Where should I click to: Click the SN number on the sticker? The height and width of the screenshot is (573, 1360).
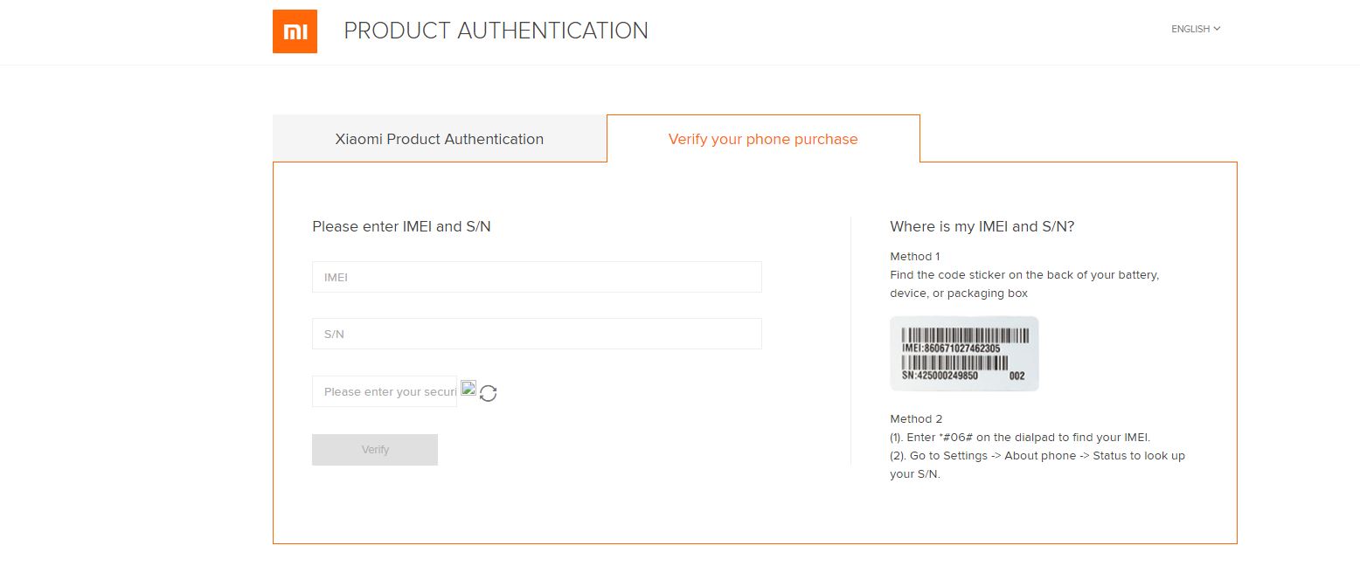(x=940, y=376)
